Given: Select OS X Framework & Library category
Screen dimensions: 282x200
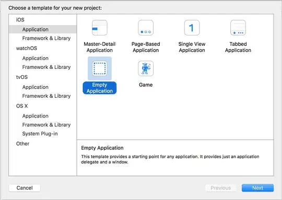Looking at the screenshot, I should point(46,125).
